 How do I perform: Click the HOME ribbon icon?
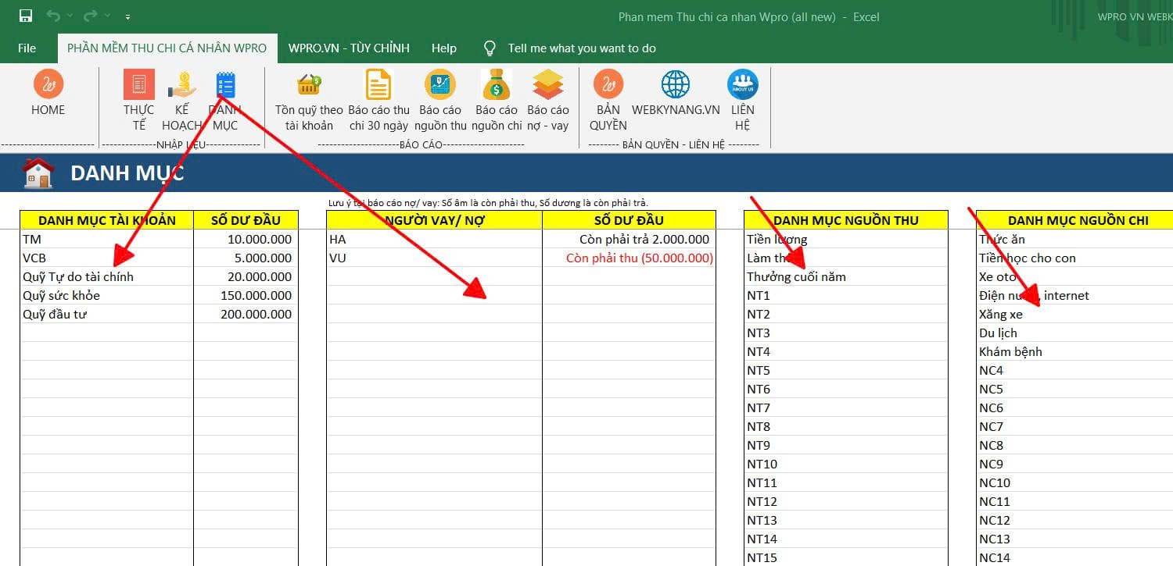(48, 84)
